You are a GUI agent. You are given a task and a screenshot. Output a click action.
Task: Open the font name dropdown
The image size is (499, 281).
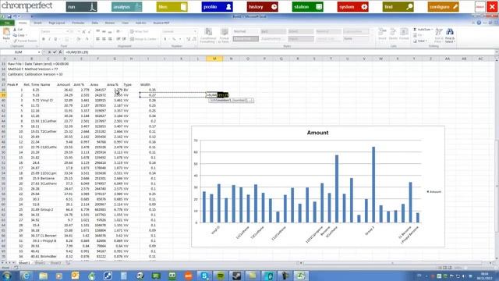pyautogui.click(x=67, y=31)
